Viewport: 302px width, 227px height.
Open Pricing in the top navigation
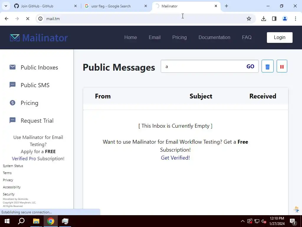coord(179,38)
